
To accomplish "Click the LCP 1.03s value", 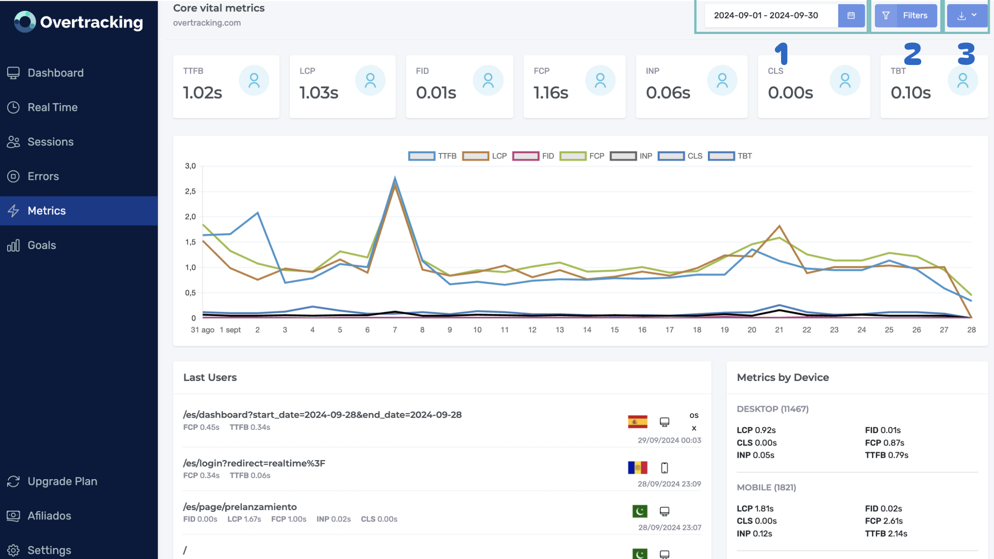I will [319, 93].
